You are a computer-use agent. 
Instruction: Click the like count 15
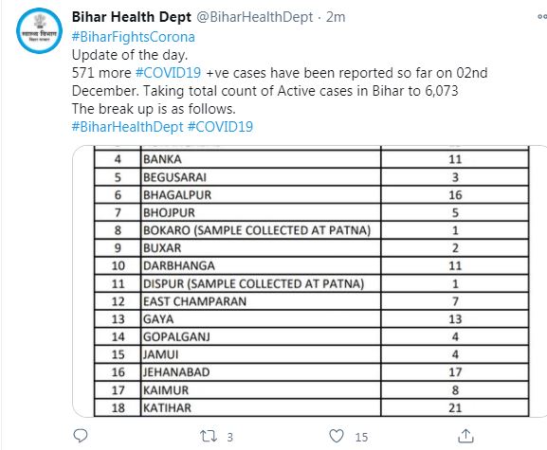point(361,437)
